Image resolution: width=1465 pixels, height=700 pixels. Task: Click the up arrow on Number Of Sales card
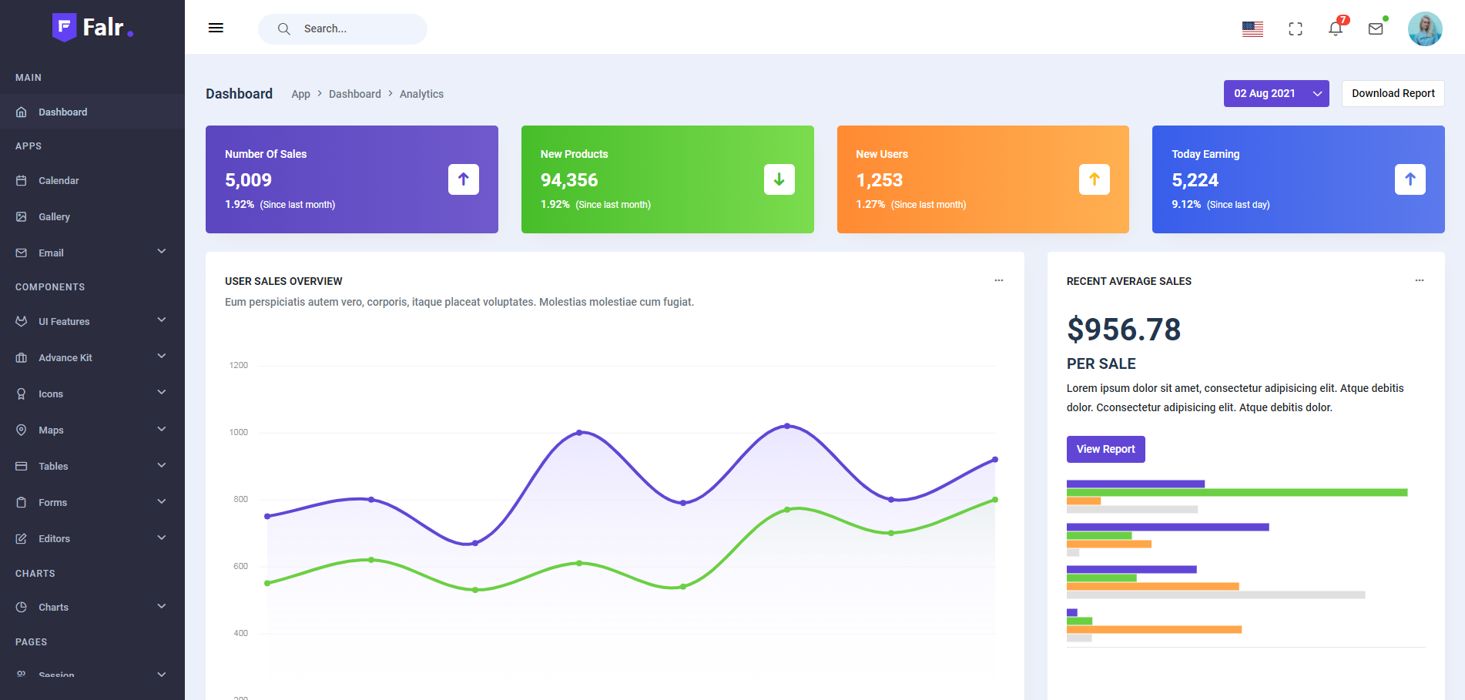(x=464, y=179)
